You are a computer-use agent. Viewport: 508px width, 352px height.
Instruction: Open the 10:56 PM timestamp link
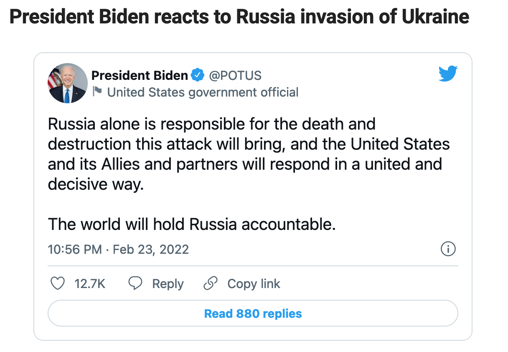[x=75, y=250]
